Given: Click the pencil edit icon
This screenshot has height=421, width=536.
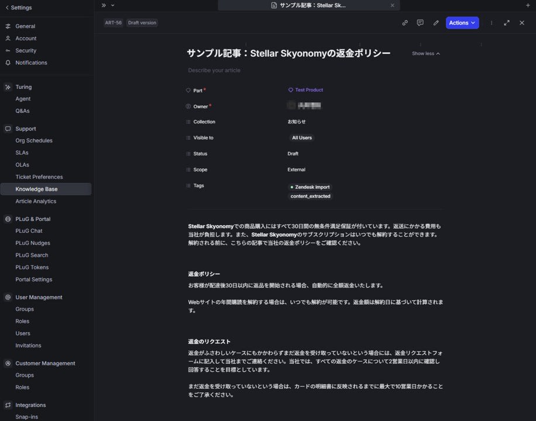Looking at the screenshot, I should (436, 23).
